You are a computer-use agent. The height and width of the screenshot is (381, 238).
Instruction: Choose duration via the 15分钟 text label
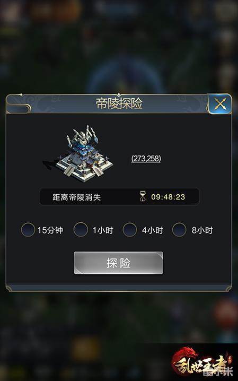50,230
